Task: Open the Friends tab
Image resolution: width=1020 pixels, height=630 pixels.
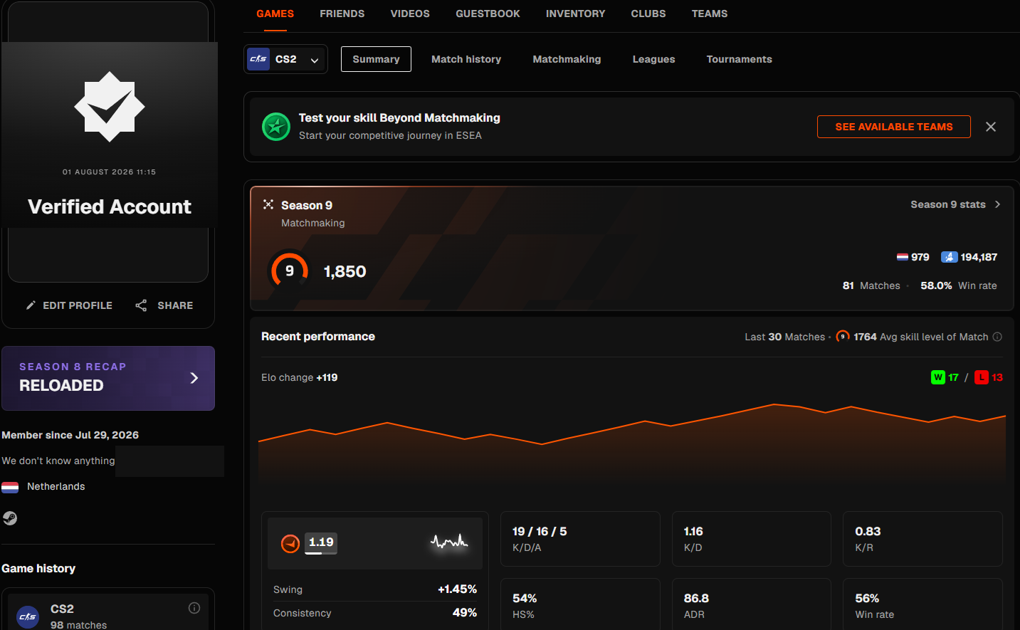Action: point(342,14)
